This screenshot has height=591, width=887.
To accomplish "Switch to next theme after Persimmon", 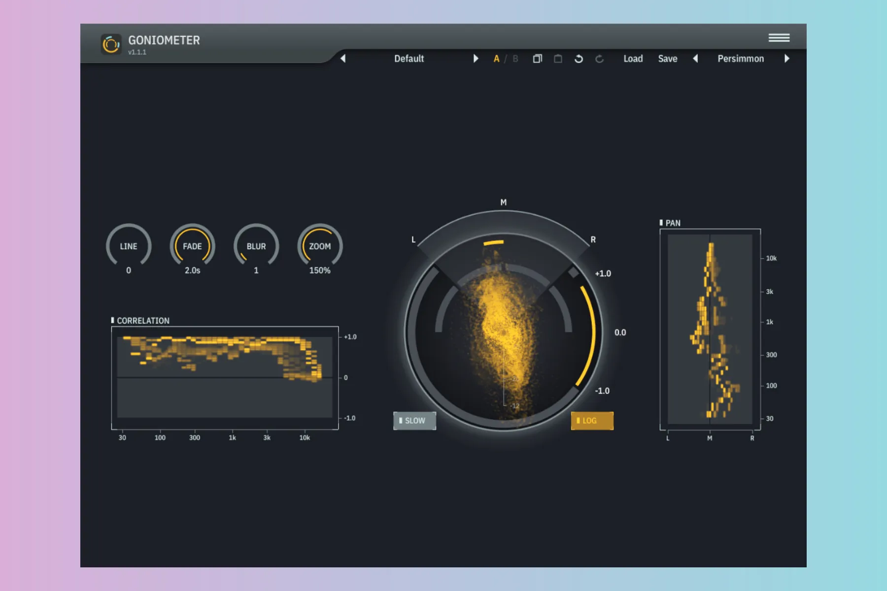I will 786,59.
